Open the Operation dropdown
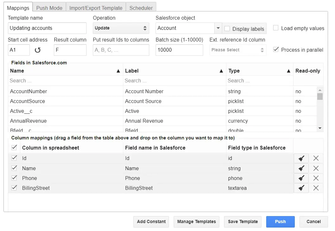 [x=121, y=28]
